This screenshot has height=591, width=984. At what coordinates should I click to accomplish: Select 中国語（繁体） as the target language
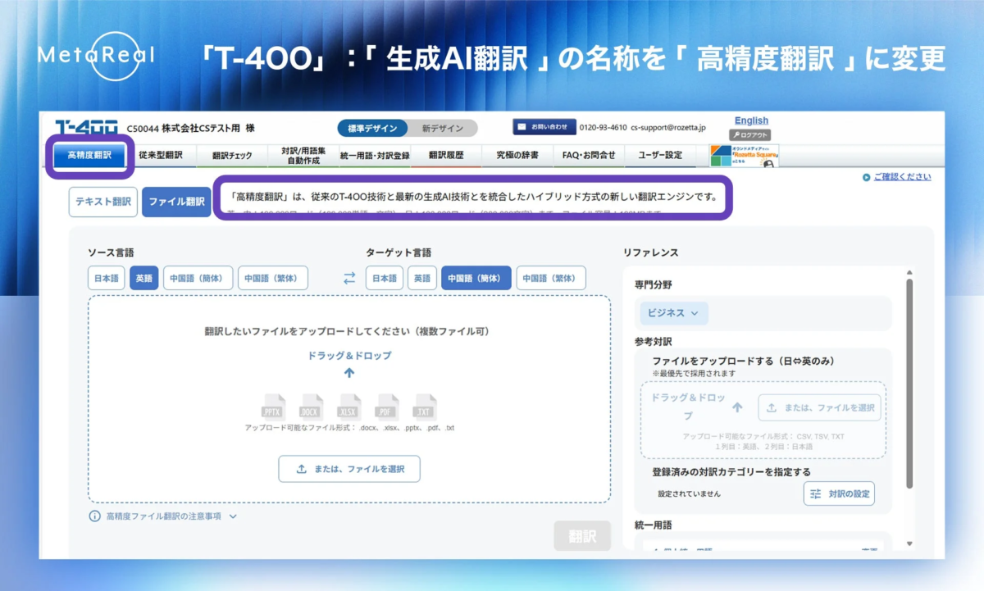tap(553, 277)
